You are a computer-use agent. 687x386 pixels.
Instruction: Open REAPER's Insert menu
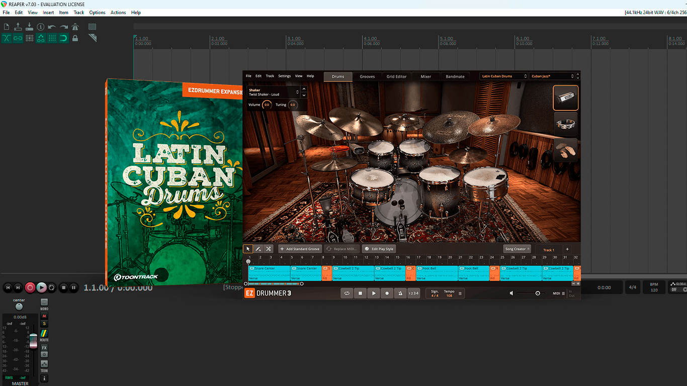(x=48, y=13)
